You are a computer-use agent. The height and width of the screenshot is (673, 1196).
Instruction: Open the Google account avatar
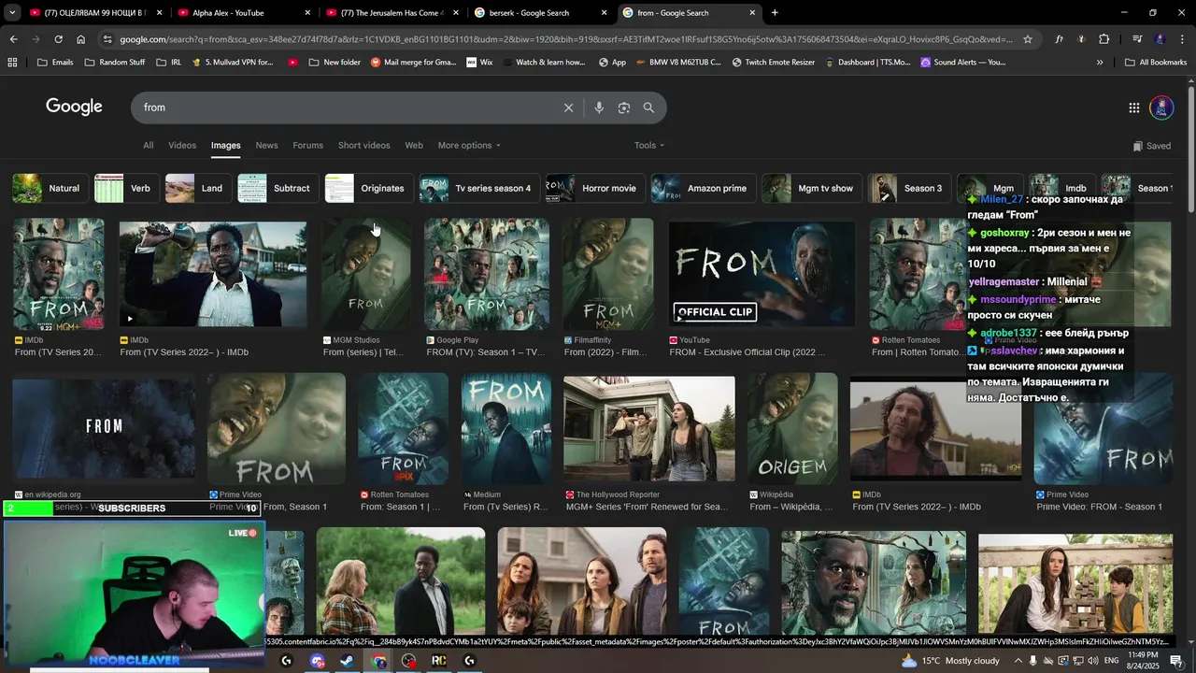pyautogui.click(x=1161, y=107)
